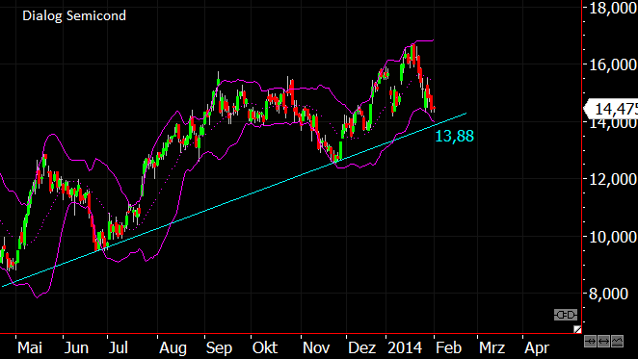Click the Feb month label
This screenshot has height=359, width=638.
pos(449,348)
